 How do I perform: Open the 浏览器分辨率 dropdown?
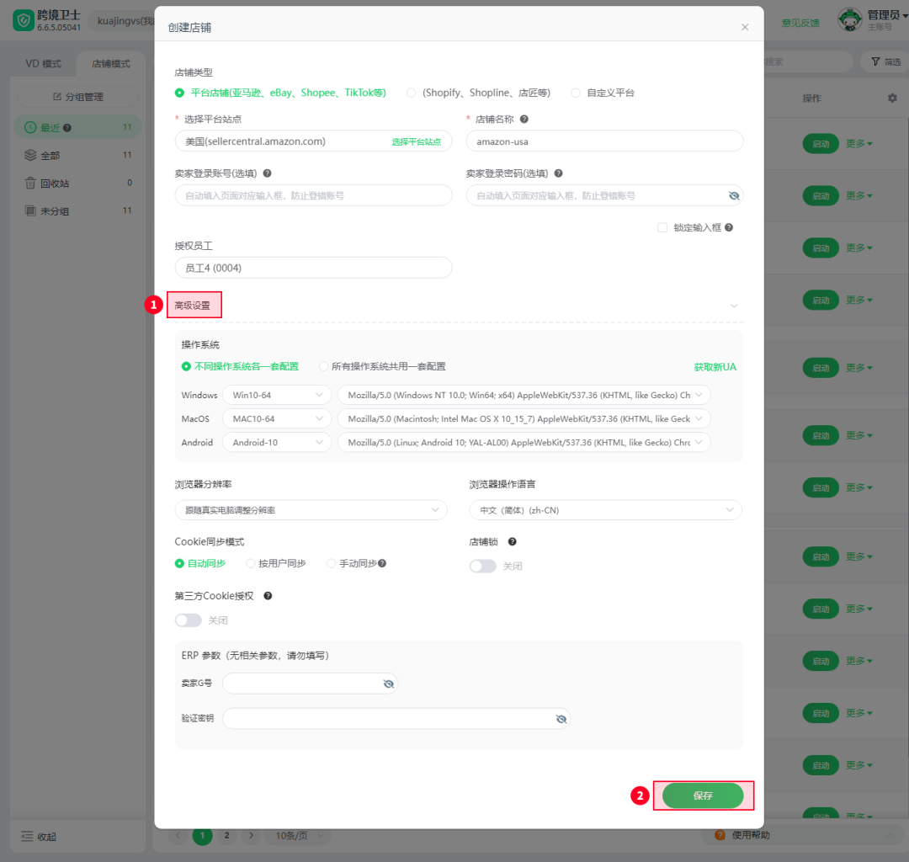[311, 510]
